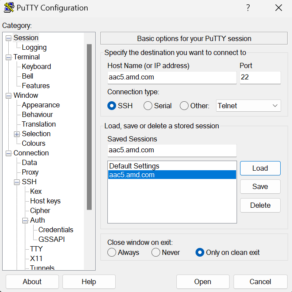Open the Logging category
292x292 pixels.
pyautogui.click(x=34, y=48)
